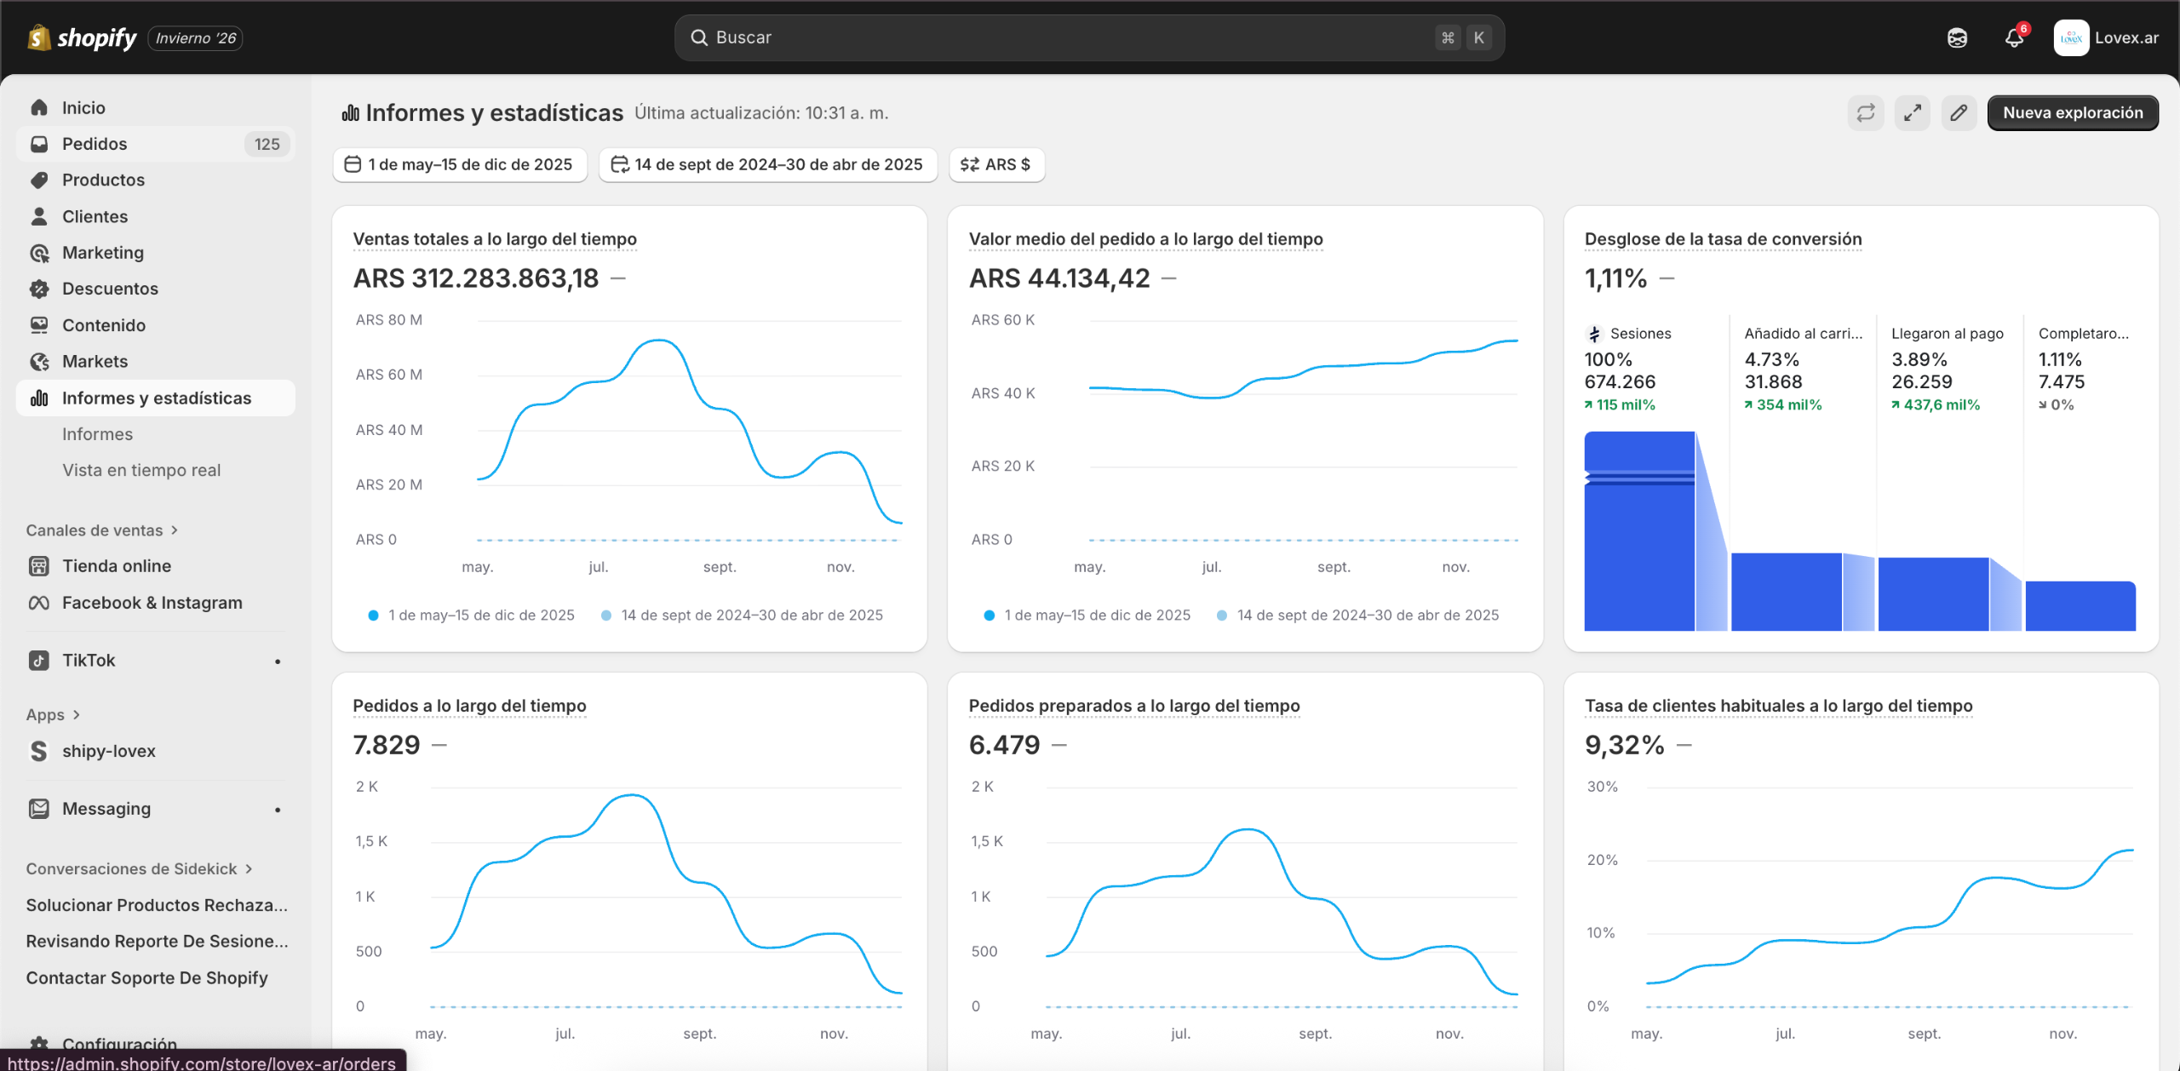Click the refresh reports icon
This screenshot has height=1071, width=2180.
pyautogui.click(x=1865, y=113)
